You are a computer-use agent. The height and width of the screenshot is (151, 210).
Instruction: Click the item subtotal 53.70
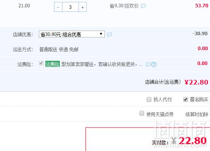(202, 6)
